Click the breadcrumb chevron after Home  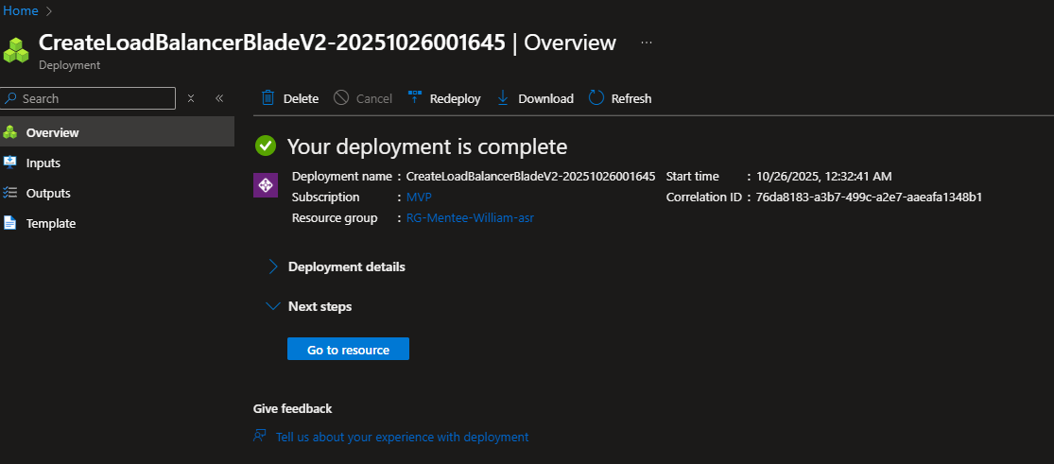click(49, 10)
